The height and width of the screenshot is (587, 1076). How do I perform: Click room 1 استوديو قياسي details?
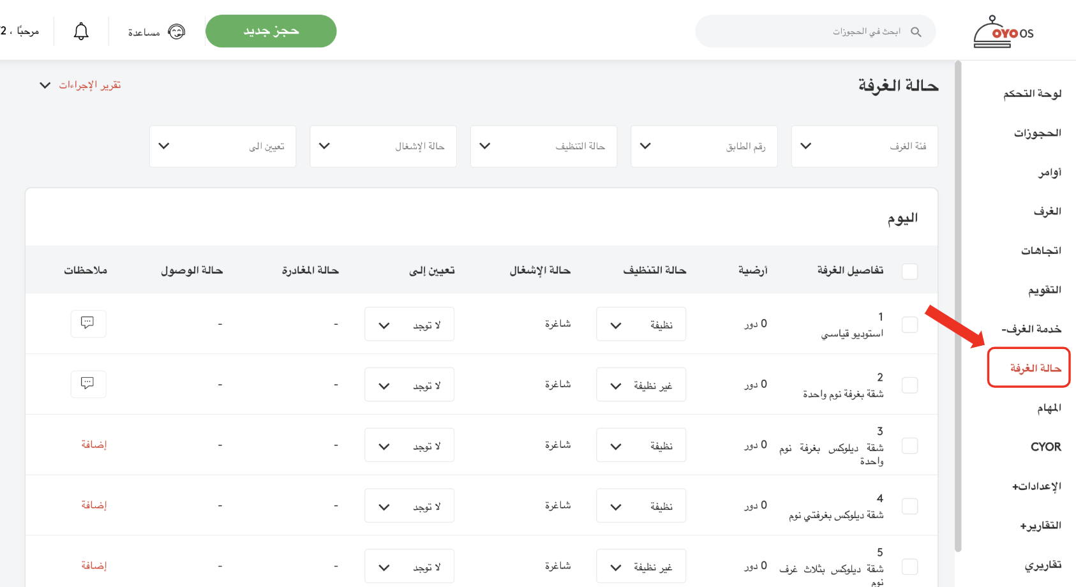click(852, 325)
